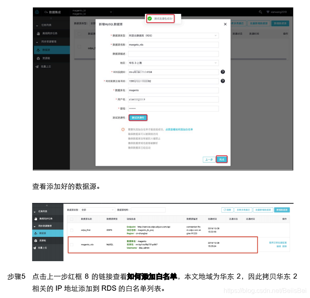Toggle the header checkbox behind the MySQL dialog
Viewport: 310px width, 298px height.
tap(79, 34)
